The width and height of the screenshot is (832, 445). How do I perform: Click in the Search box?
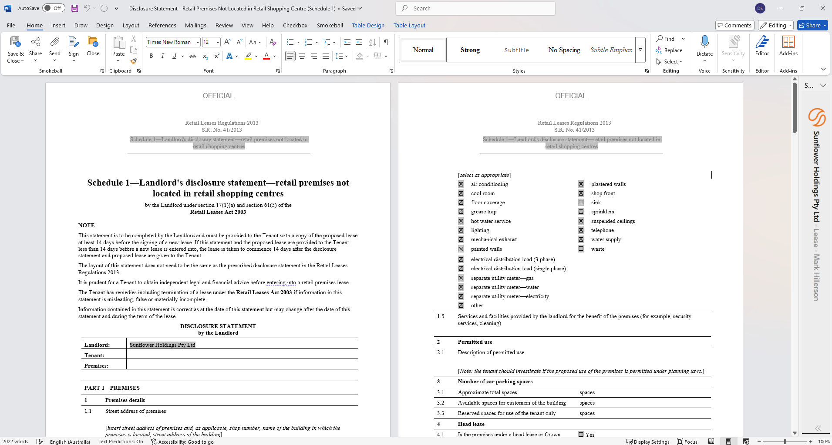tap(475, 8)
